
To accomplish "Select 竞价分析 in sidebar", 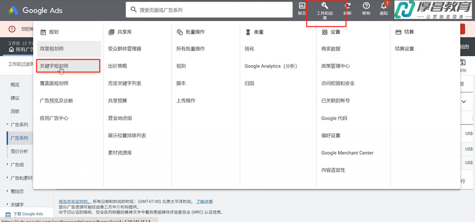I will (19, 151).
